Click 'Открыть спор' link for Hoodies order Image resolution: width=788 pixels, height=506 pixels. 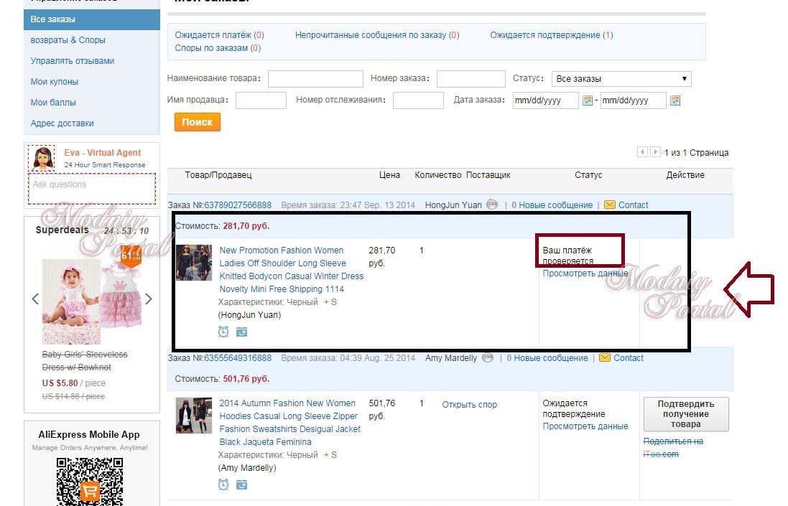point(469,405)
